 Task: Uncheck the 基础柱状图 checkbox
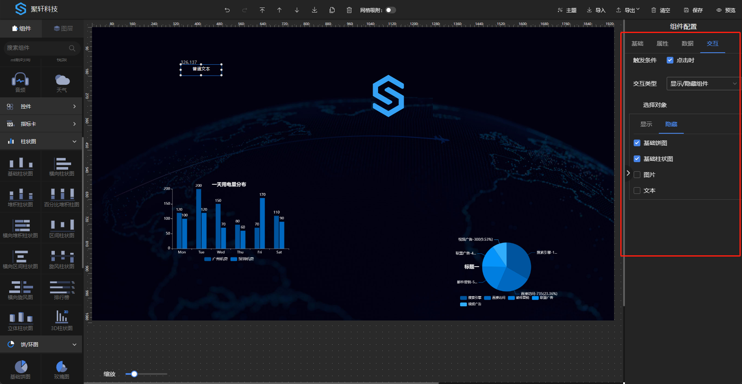637,159
